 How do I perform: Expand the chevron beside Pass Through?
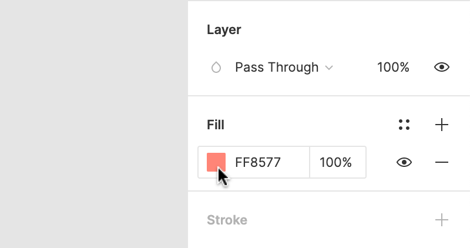pos(329,68)
